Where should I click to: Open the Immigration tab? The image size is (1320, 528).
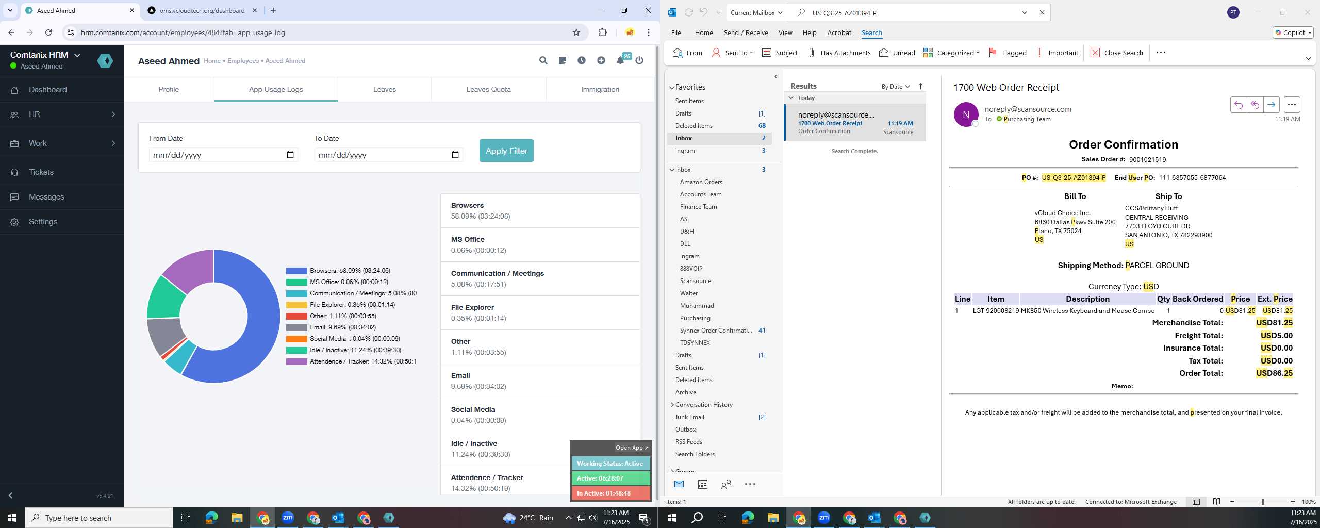coord(600,89)
